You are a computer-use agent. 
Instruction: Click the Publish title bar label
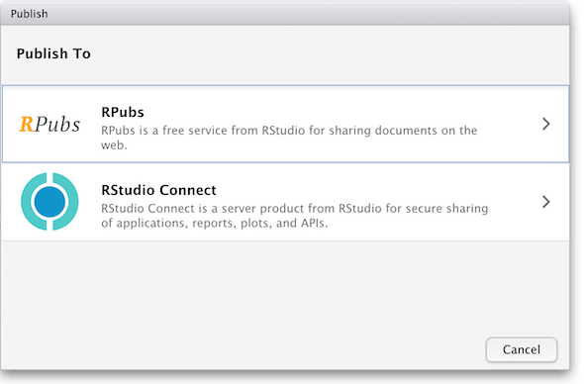[29, 14]
